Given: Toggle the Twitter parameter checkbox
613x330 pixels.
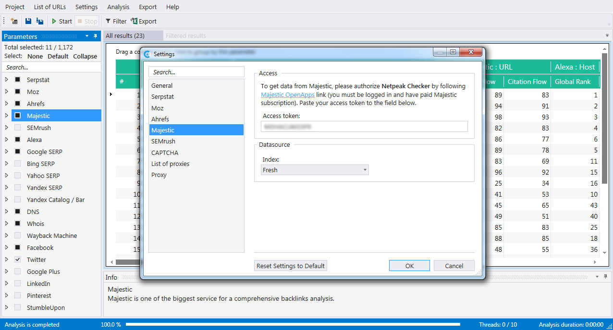Looking at the screenshot, I should pos(18,259).
